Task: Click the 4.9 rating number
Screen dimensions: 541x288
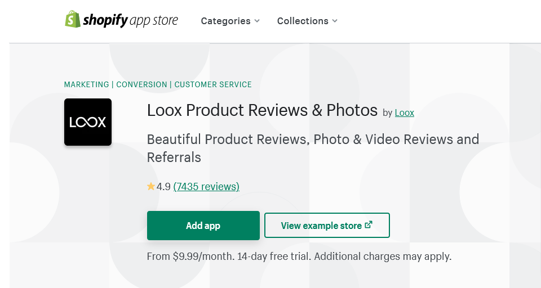Action: pyautogui.click(x=163, y=187)
